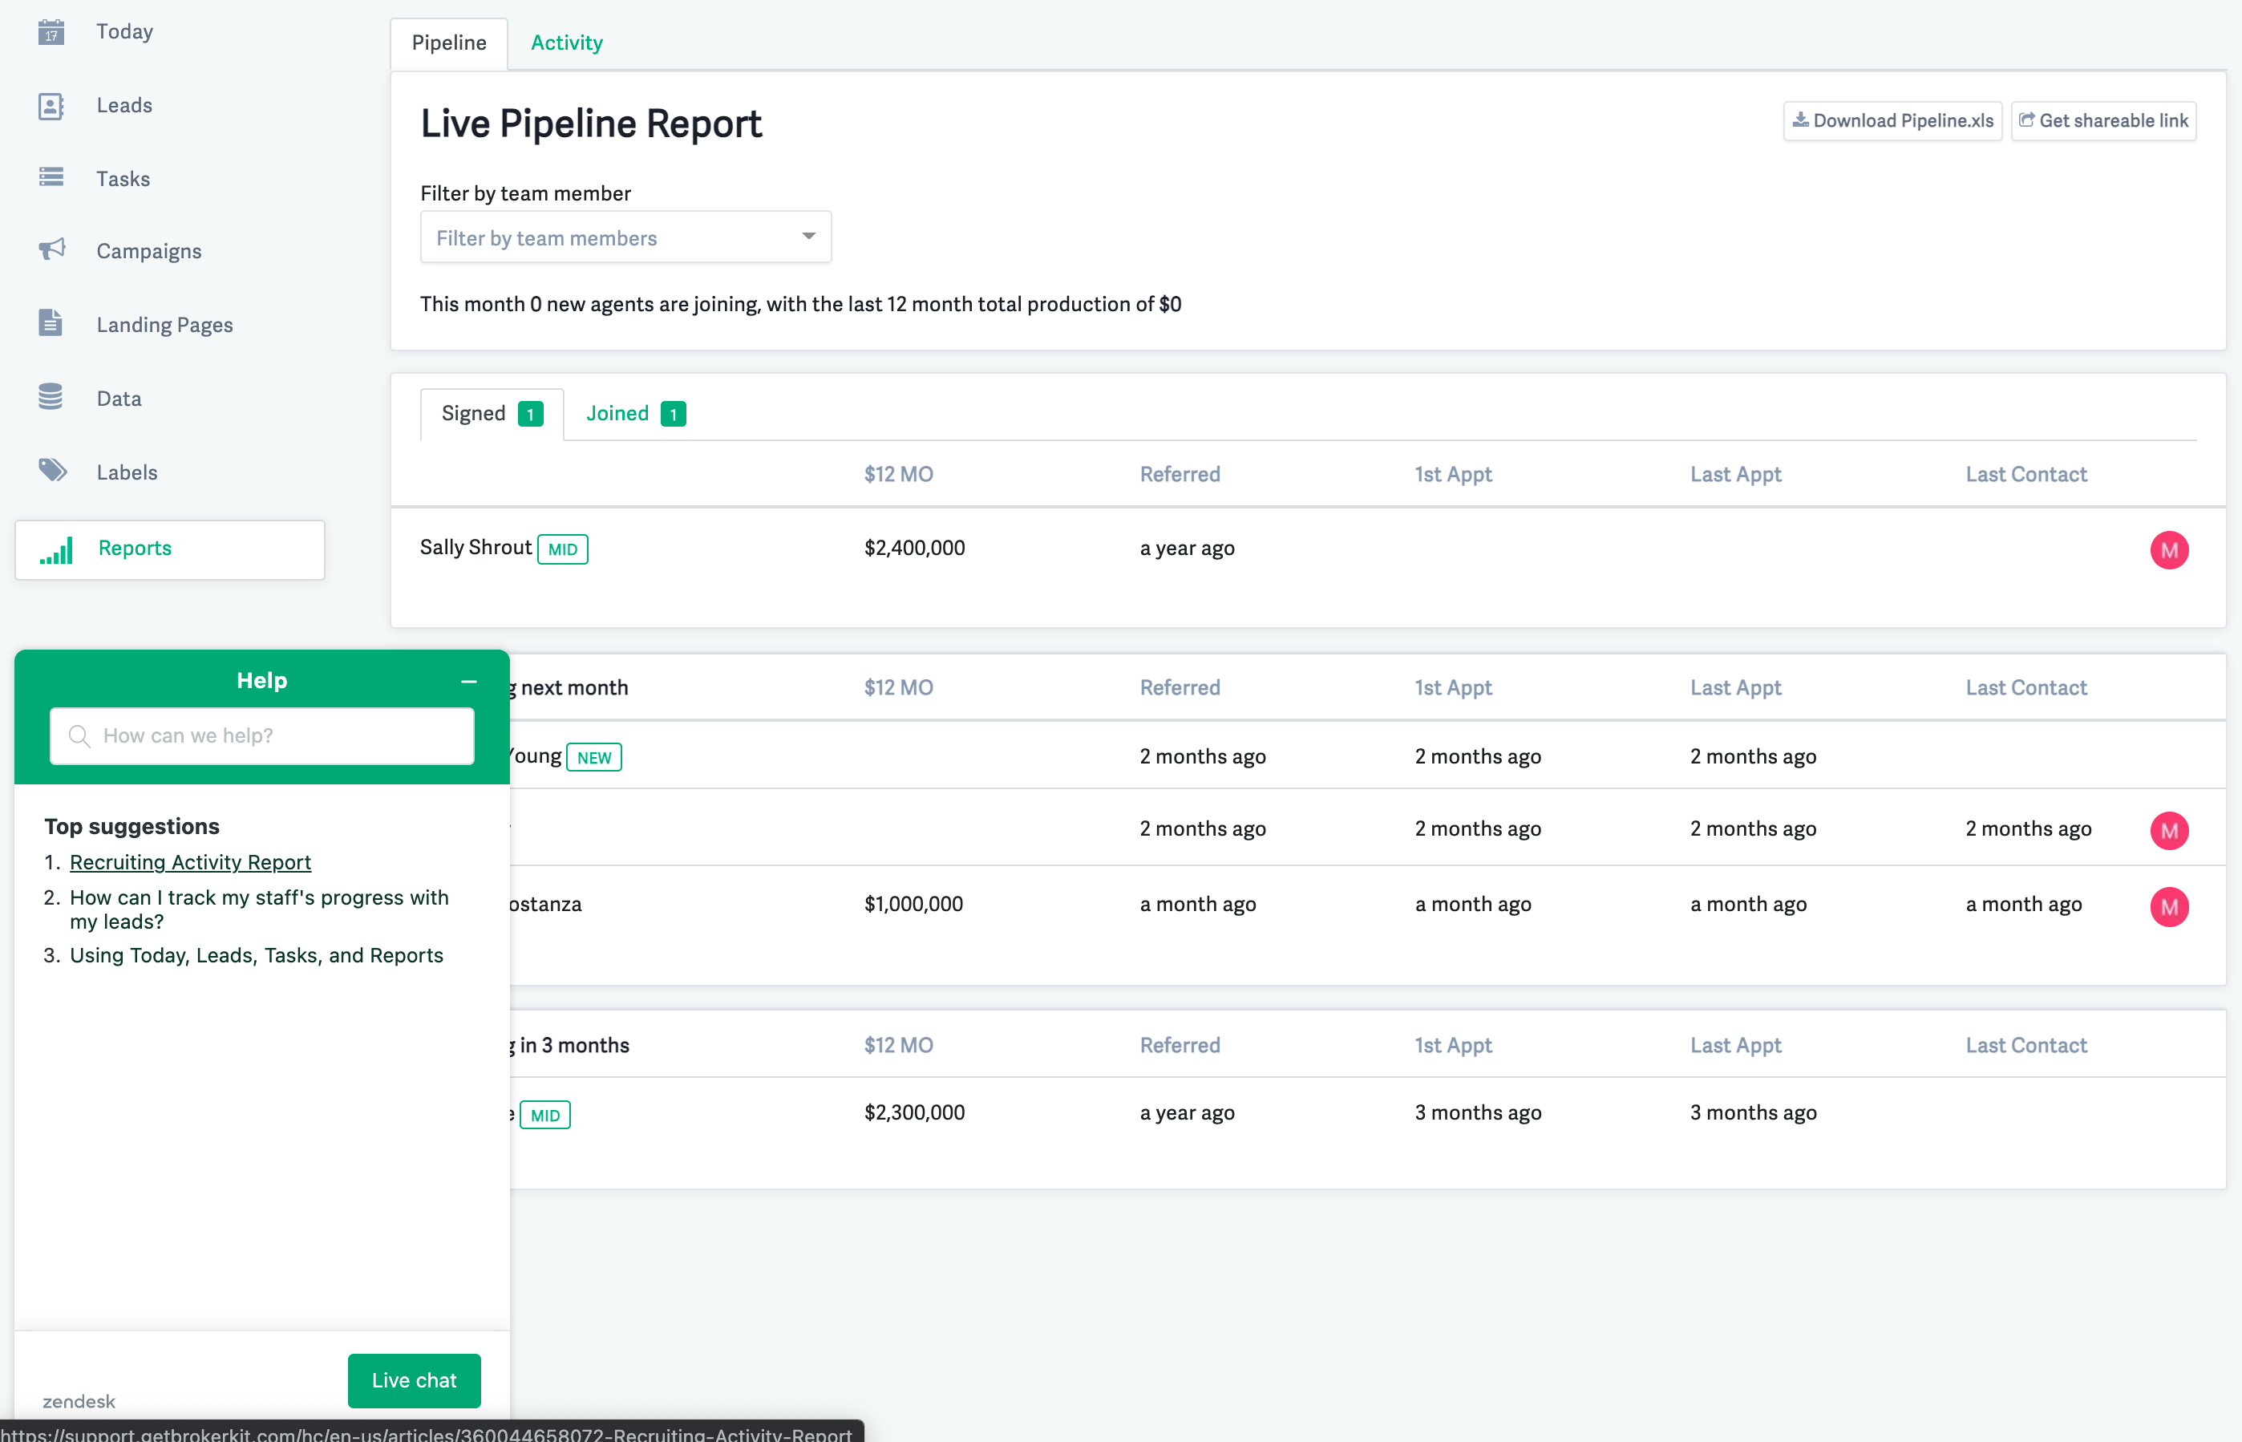Click the Joined count badge
Image resolution: width=2242 pixels, height=1442 pixels.
[673, 414]
